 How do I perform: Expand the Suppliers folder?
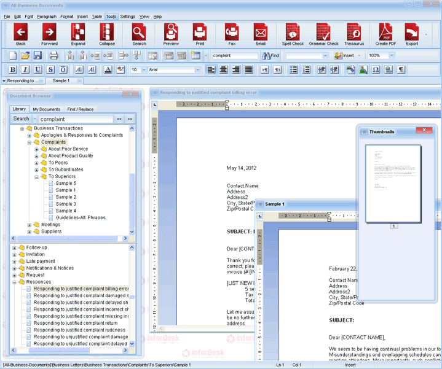29,232
